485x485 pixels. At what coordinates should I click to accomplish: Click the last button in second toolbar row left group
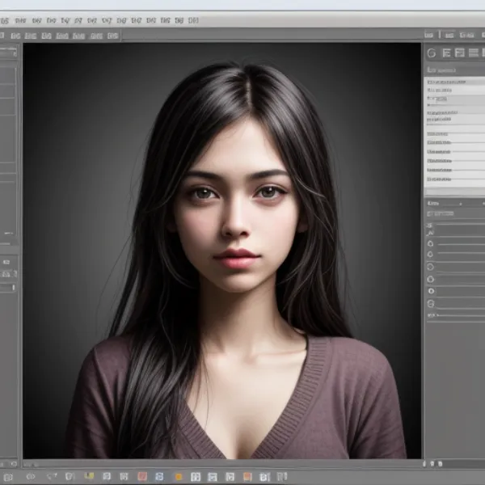112,36
